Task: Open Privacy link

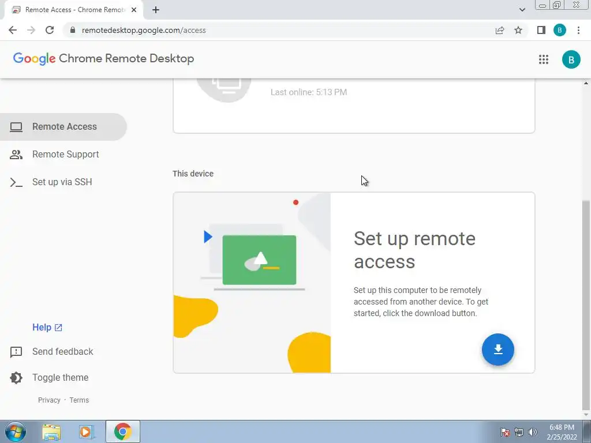Action: (x=49, y=400)
